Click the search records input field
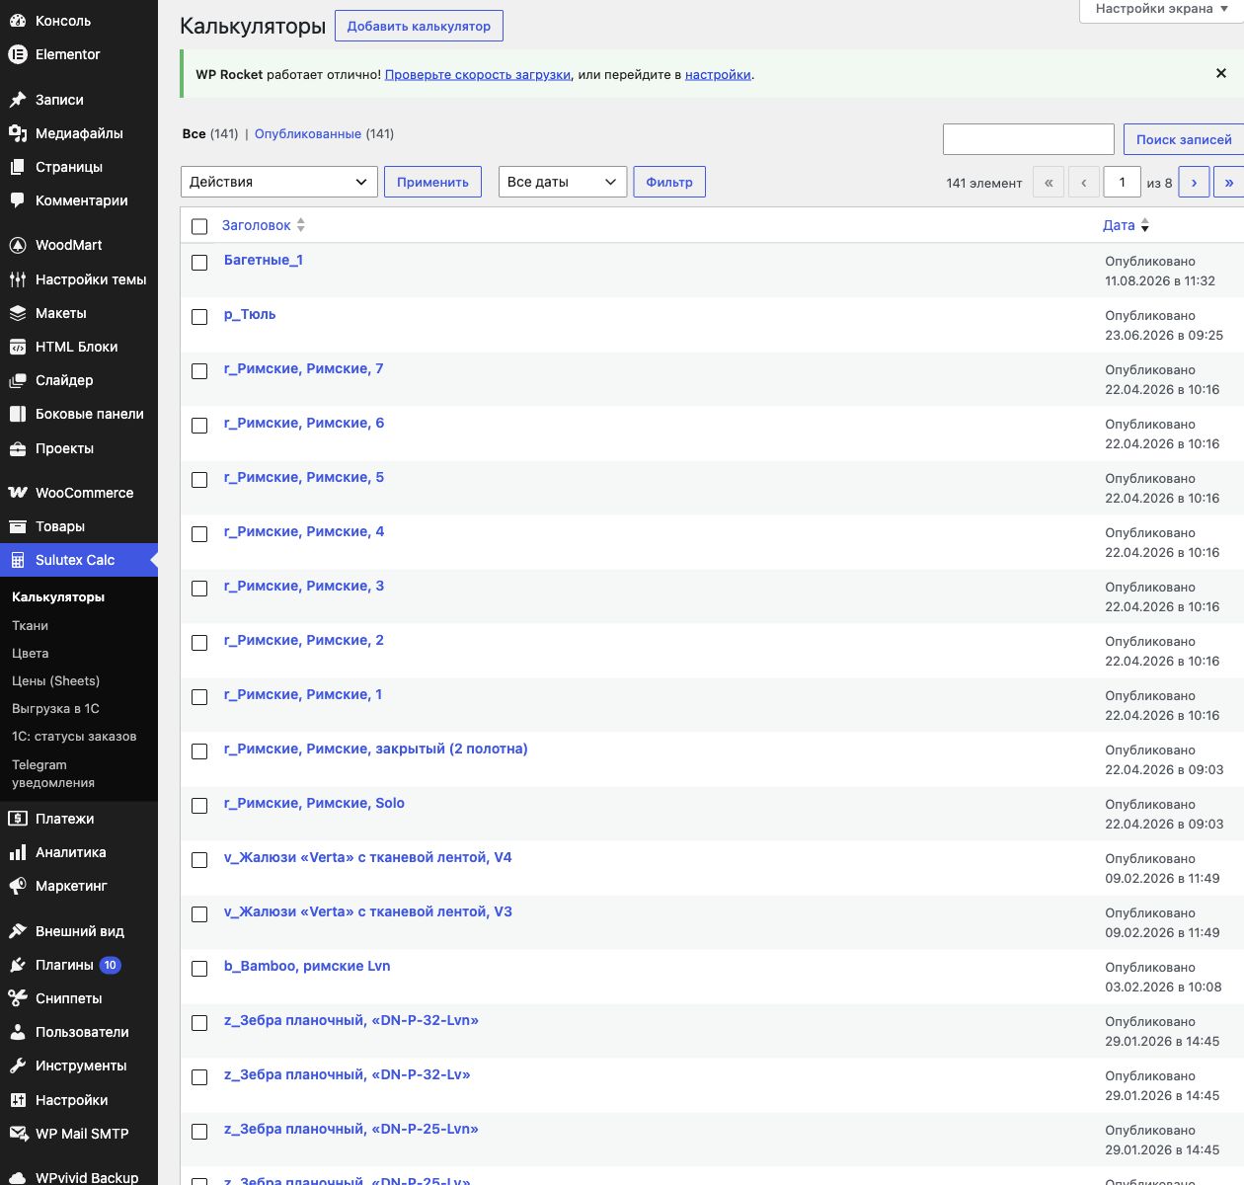Screen dimensions: 1244x1185 click(x=1029, y=139)
